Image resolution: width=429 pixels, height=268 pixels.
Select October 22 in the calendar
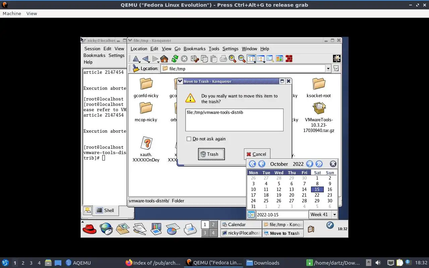(317, 195)
